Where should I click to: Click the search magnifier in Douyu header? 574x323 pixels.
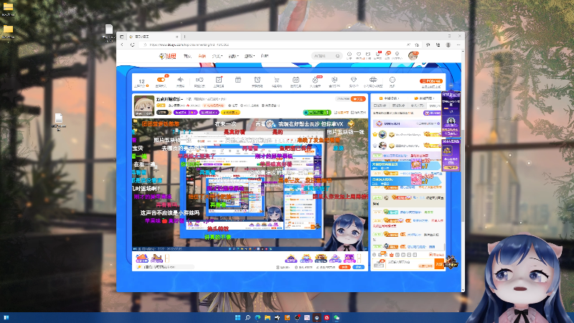tap(337, 56)
